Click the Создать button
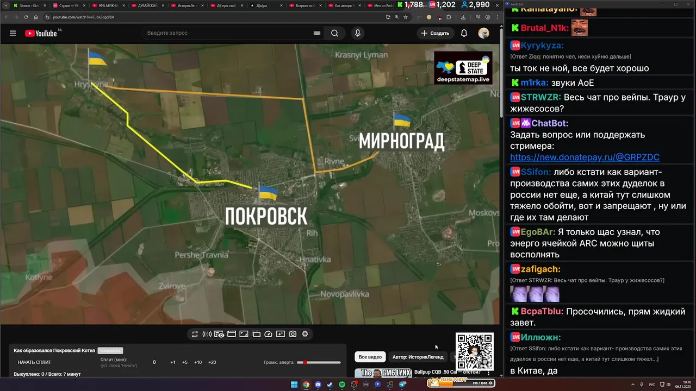This screenshot has height=391, width=696. (x=435, y=33)
